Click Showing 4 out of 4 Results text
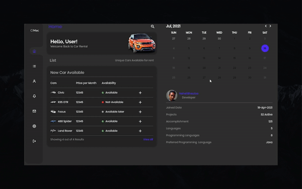This screenshot has width=302, height=189. (x=67, y=140)
